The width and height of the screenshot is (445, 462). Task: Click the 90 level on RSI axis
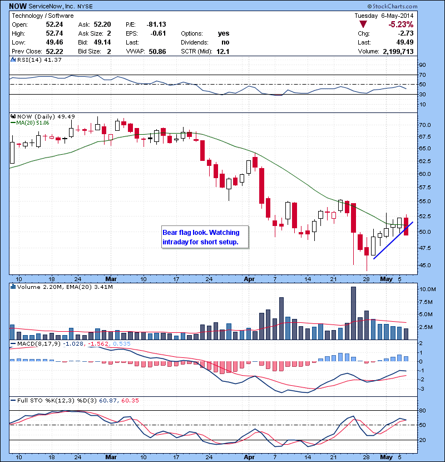(423, 65)
